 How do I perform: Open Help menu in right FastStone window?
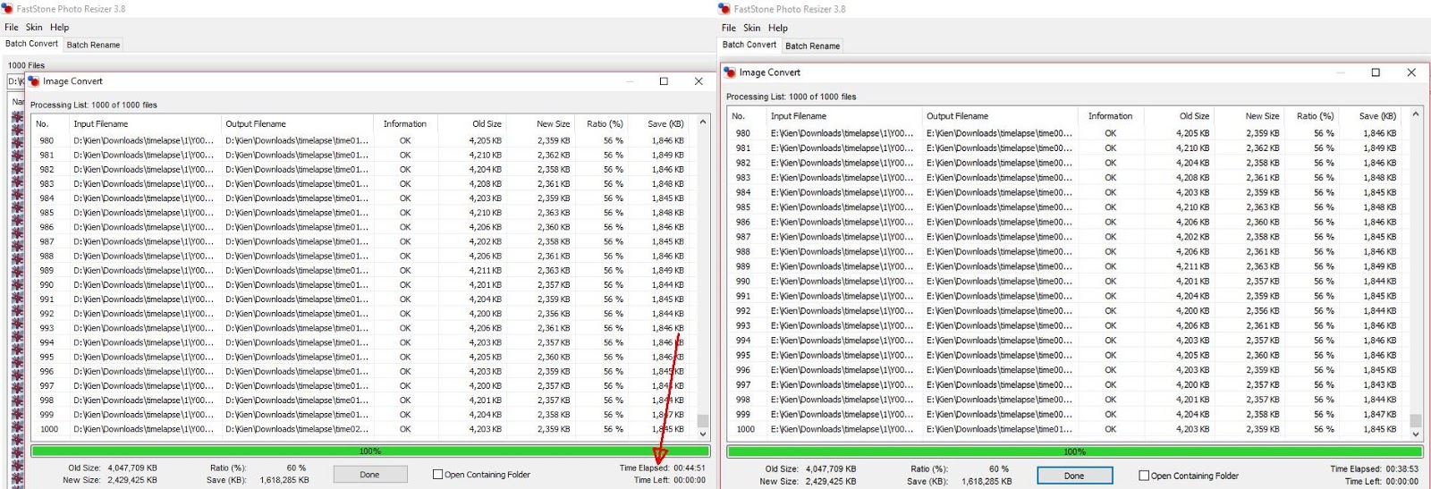(x=778, y=28)
